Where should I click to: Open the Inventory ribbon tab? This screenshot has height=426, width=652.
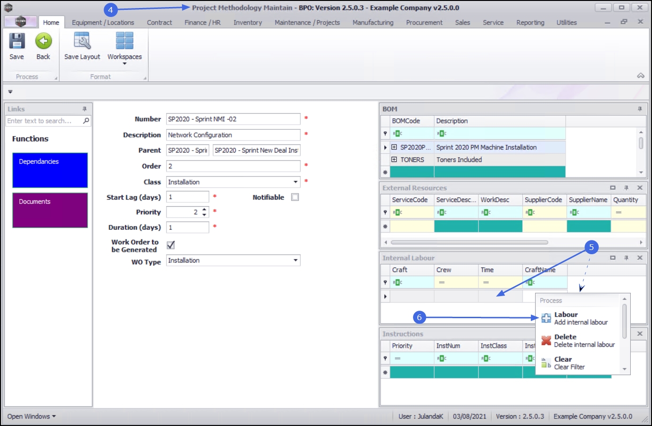tap(248, 23)
